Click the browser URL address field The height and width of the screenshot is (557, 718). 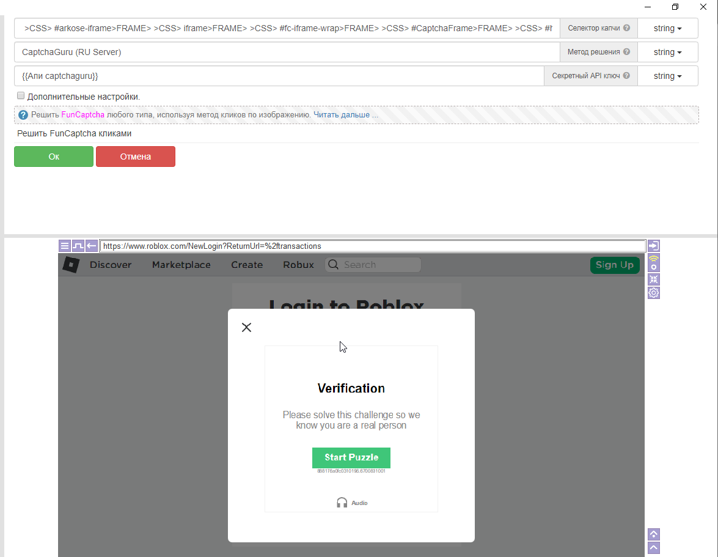tap(373, 246)
